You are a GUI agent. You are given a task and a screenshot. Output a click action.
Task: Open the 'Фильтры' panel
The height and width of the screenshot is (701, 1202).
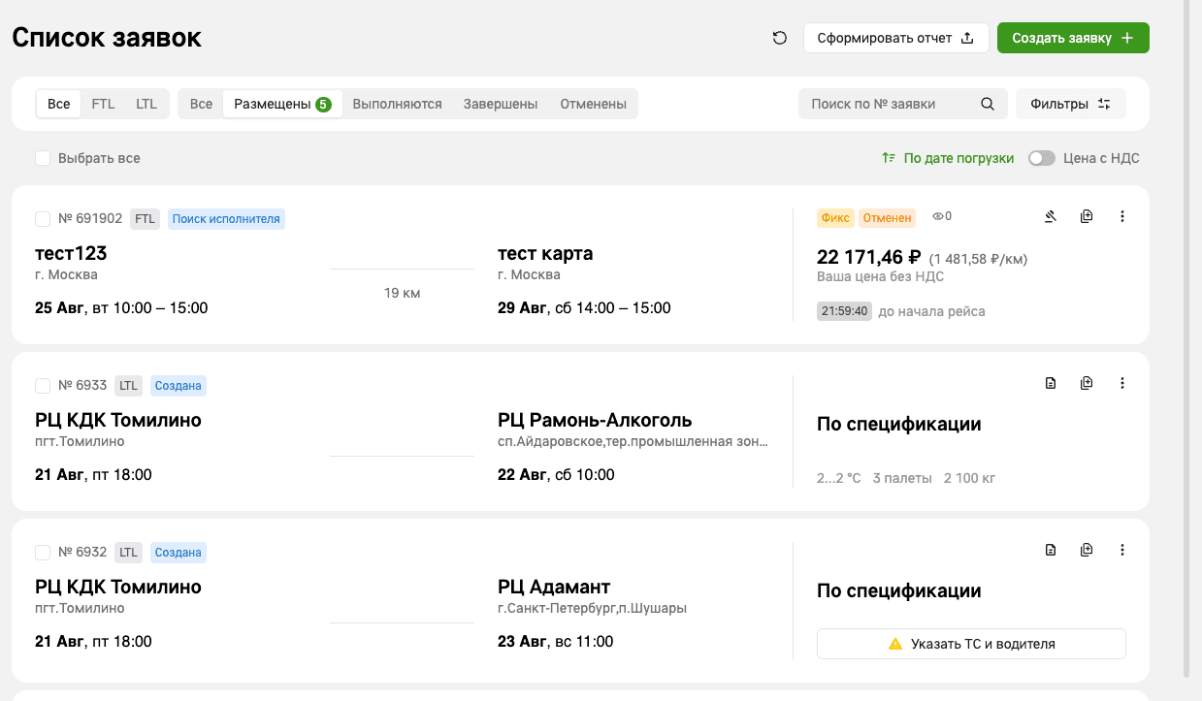(x=1071, y=104)
